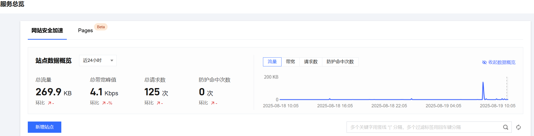The image size is (534, 136).
Task: Select the 流量 chart tab
Action: tap(272, 62)
